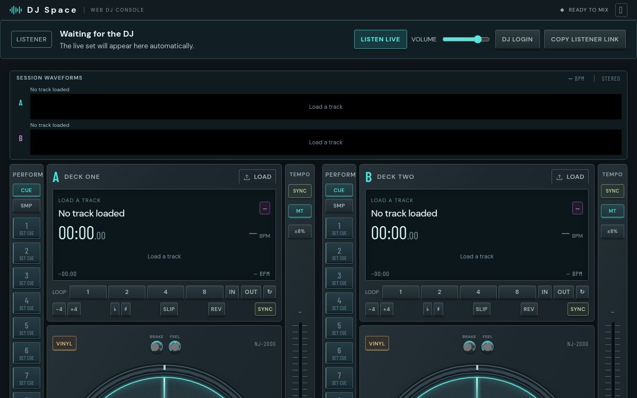Image resolution: width=637 pixels, height=398 pixels.
Task: Click the Deck Two FEEL knob
Action: coord(487,347)
